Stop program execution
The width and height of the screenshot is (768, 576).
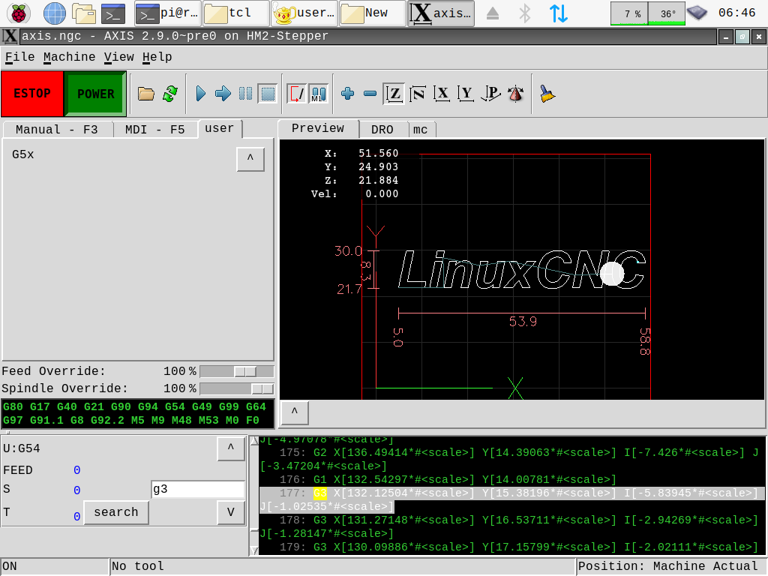click(268, 94)
